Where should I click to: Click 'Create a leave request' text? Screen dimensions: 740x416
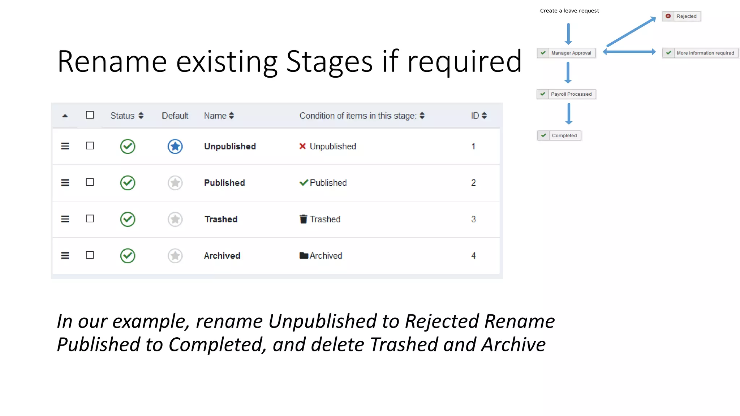click(x=569, y=11)
